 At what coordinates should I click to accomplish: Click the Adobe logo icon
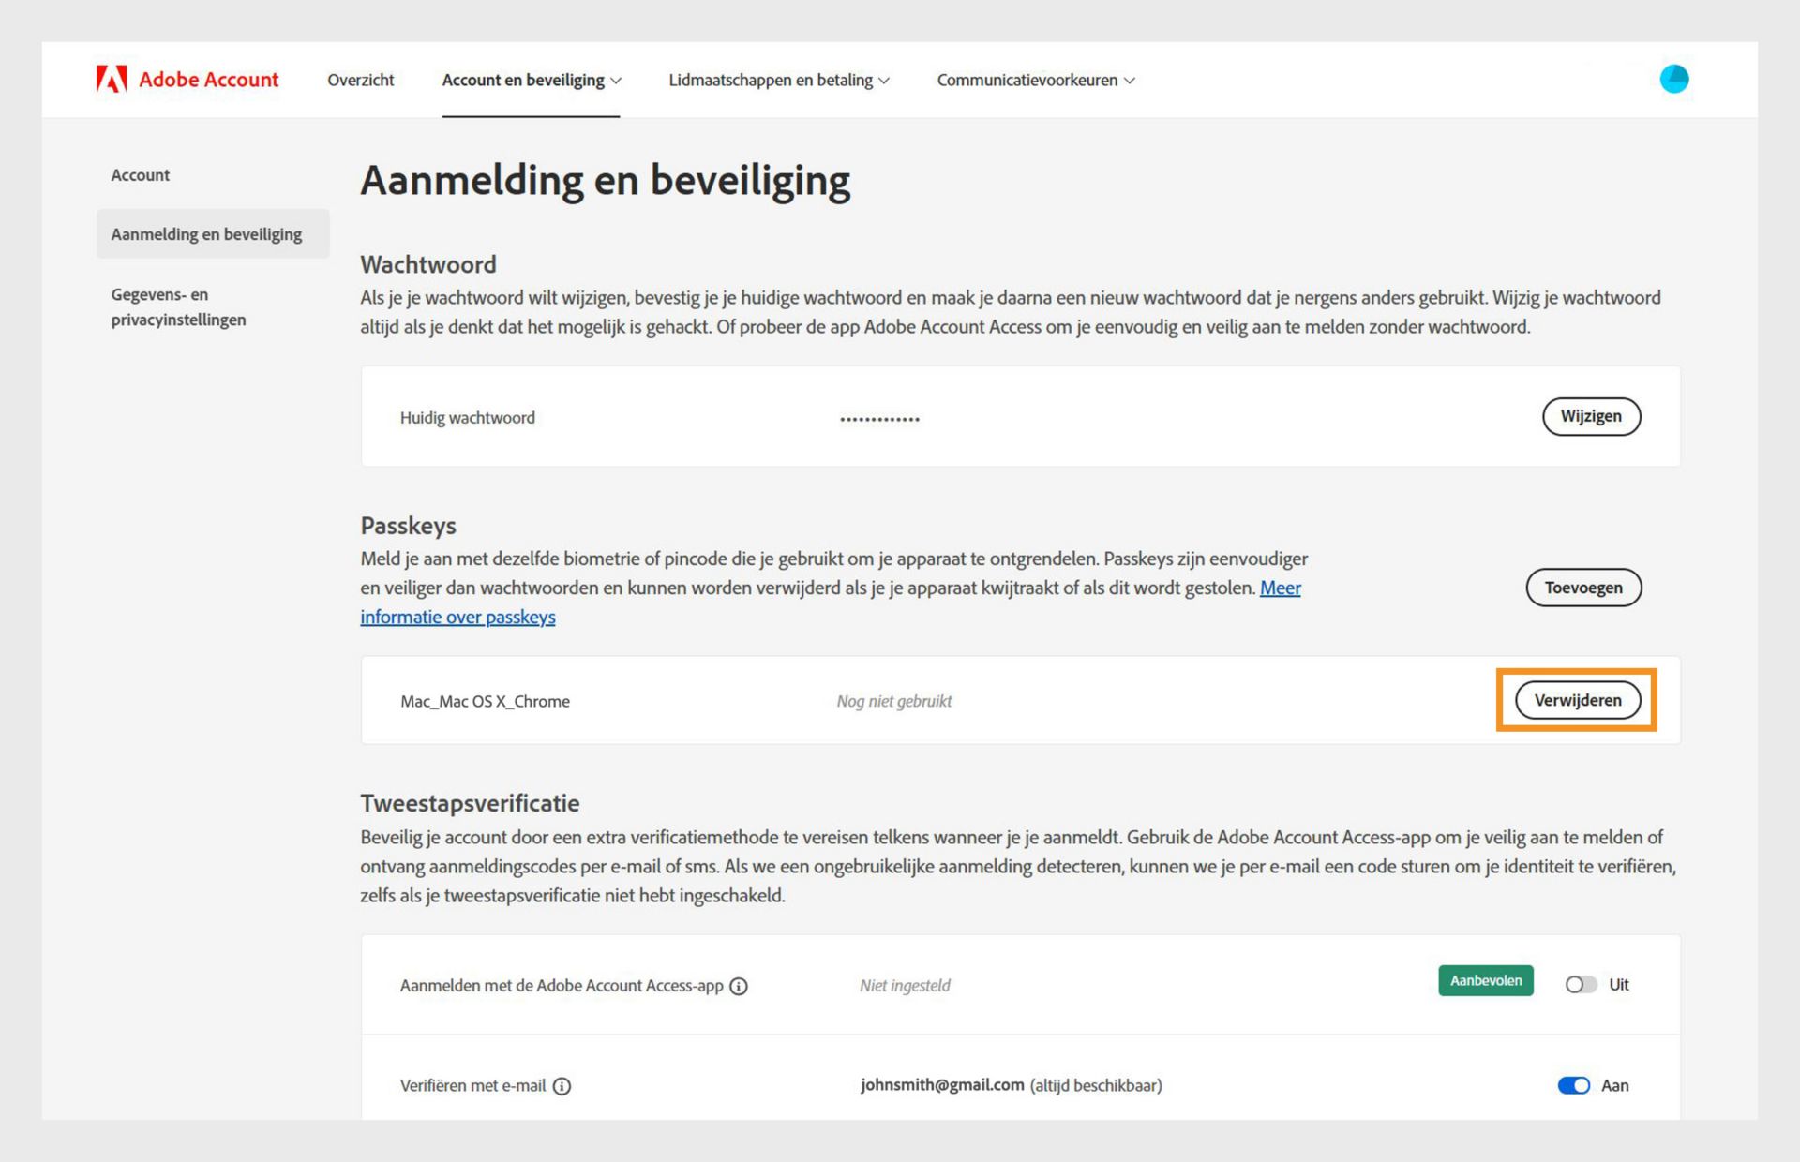[x=111, y=80]
